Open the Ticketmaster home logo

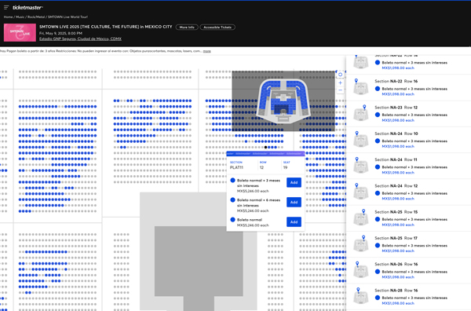(27, 7)
